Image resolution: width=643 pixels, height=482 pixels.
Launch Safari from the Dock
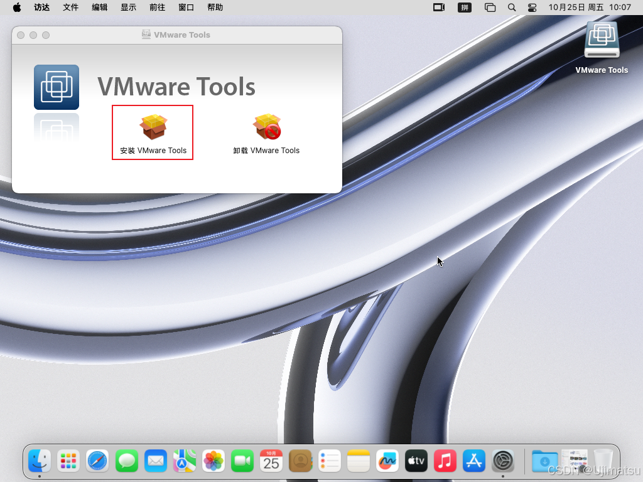(97, 461)
